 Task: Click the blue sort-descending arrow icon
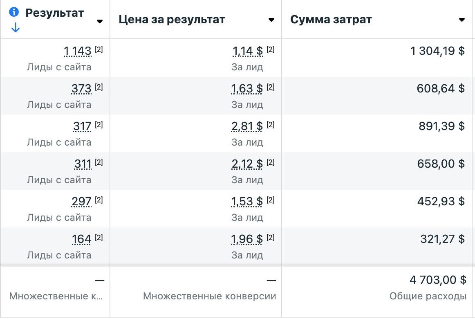point(15,28)
